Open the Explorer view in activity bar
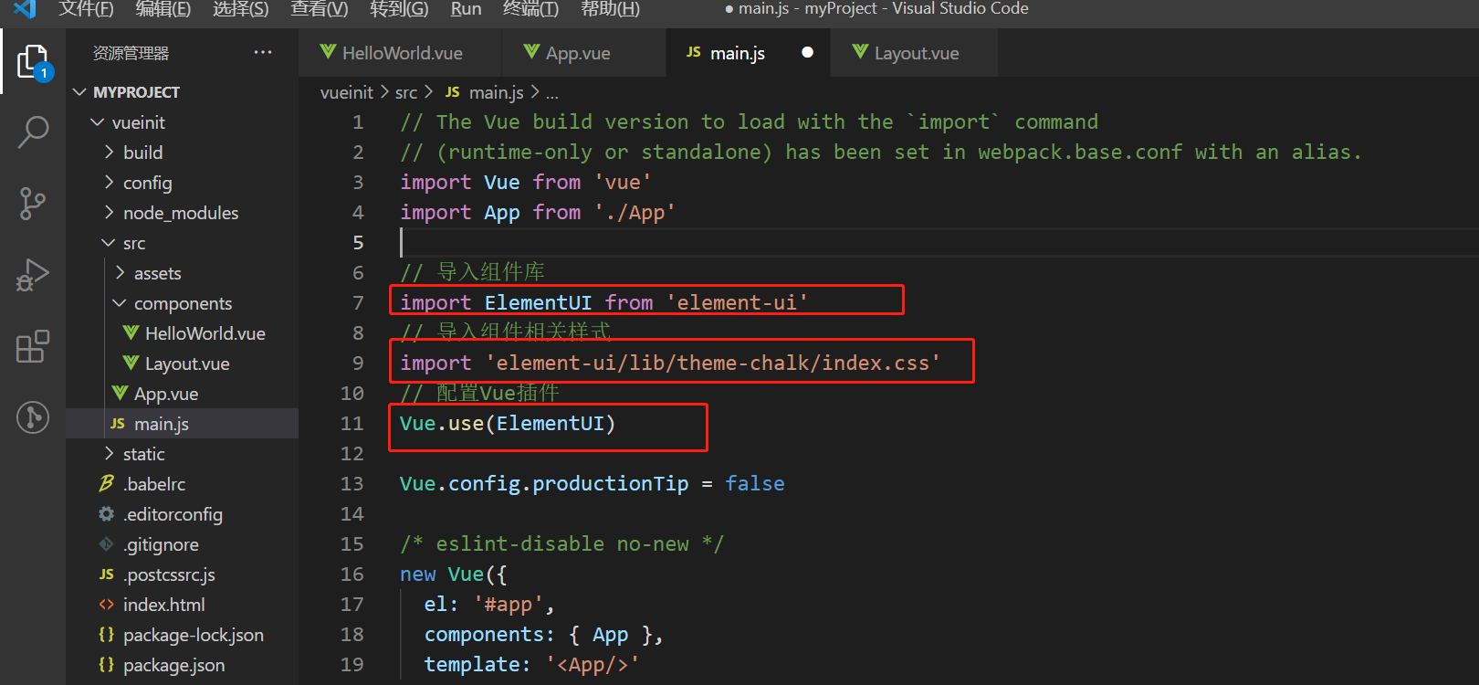Viewport: 1479px width, 685px height. pyautogui.click(x=33, y=62)
